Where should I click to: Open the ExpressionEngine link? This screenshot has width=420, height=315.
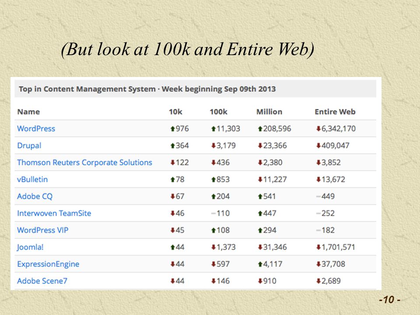48,264
